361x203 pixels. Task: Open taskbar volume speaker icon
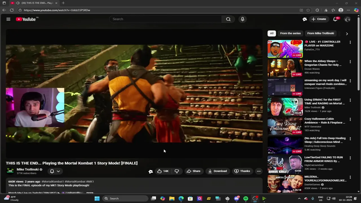[x=334, y=198]
